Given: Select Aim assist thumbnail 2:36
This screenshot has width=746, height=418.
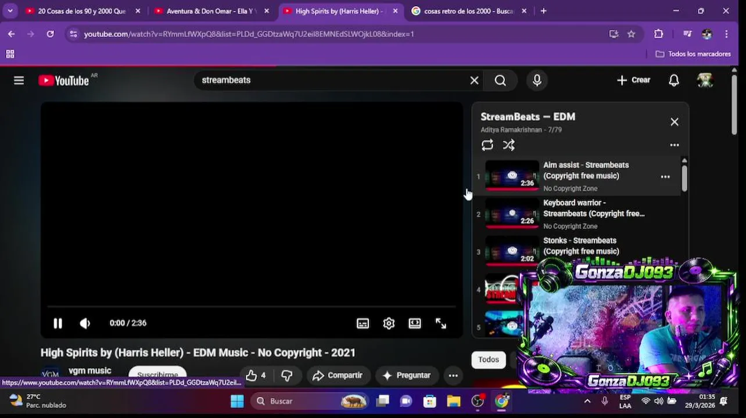Looking at the screenshot, I should tap(512, 175).
